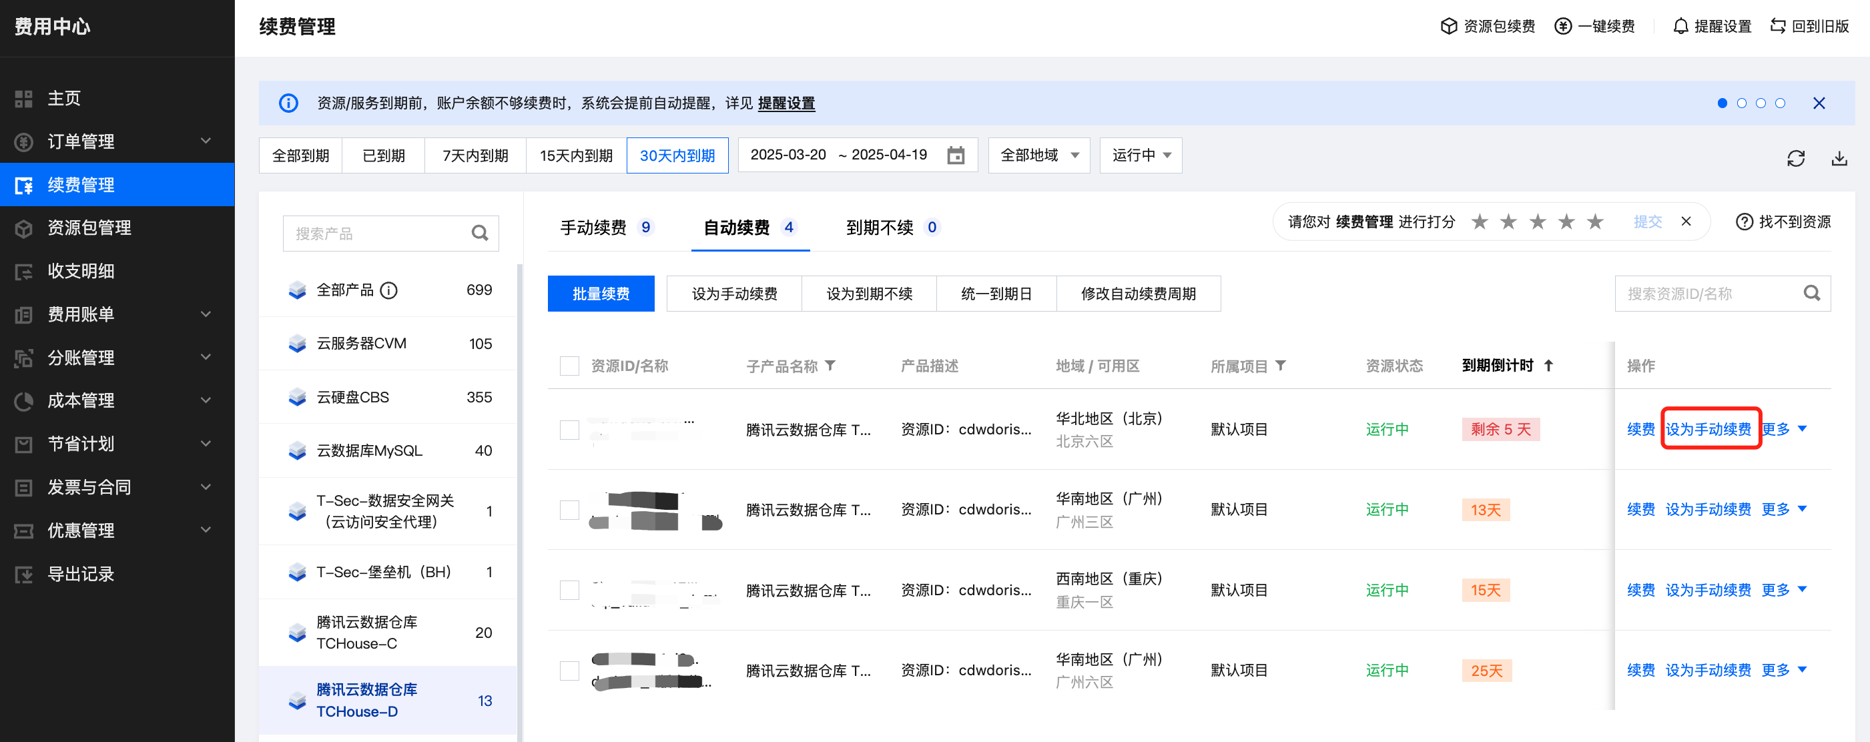
Task: Open the 提醒设置 link in banner
Action: click(786, 103)
